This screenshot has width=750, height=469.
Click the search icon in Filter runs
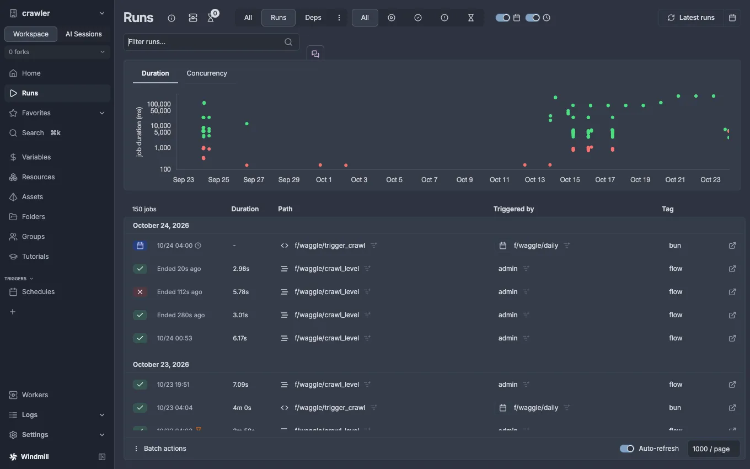288,42
